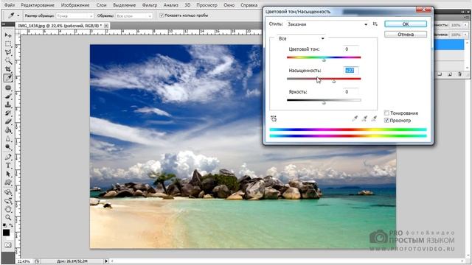Select the Path Selection tool
This screenshot has height=265, width=472.
pos(8,174)
